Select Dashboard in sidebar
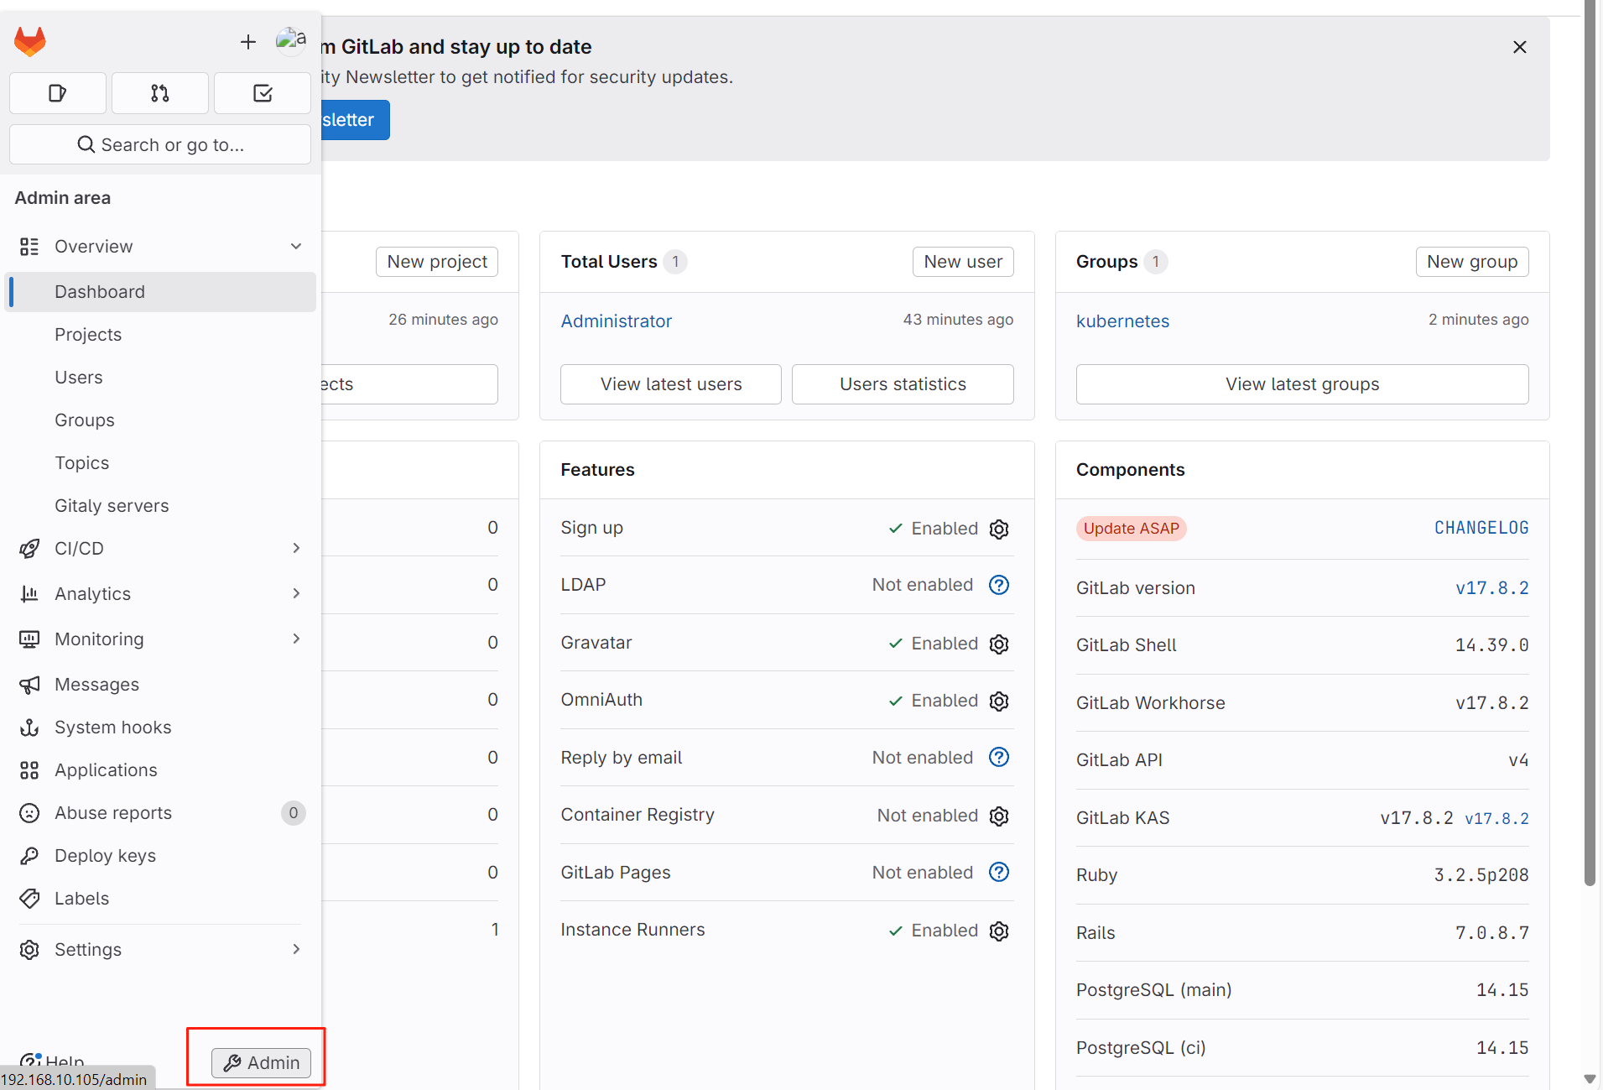The width and height of the screenshot is (1603, 1090). 161,292
